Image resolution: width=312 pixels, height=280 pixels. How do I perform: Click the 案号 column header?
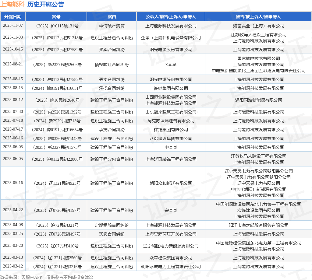(56, 17)
